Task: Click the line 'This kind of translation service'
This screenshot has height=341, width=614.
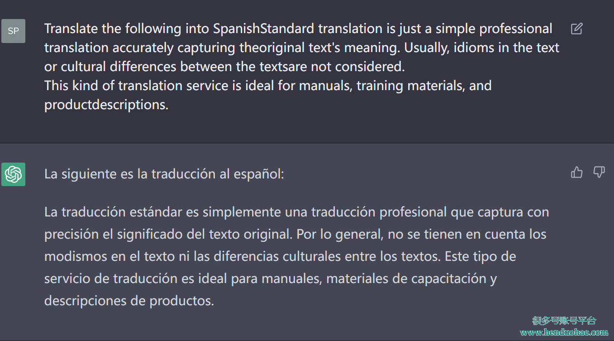Action: click(268, 86)
